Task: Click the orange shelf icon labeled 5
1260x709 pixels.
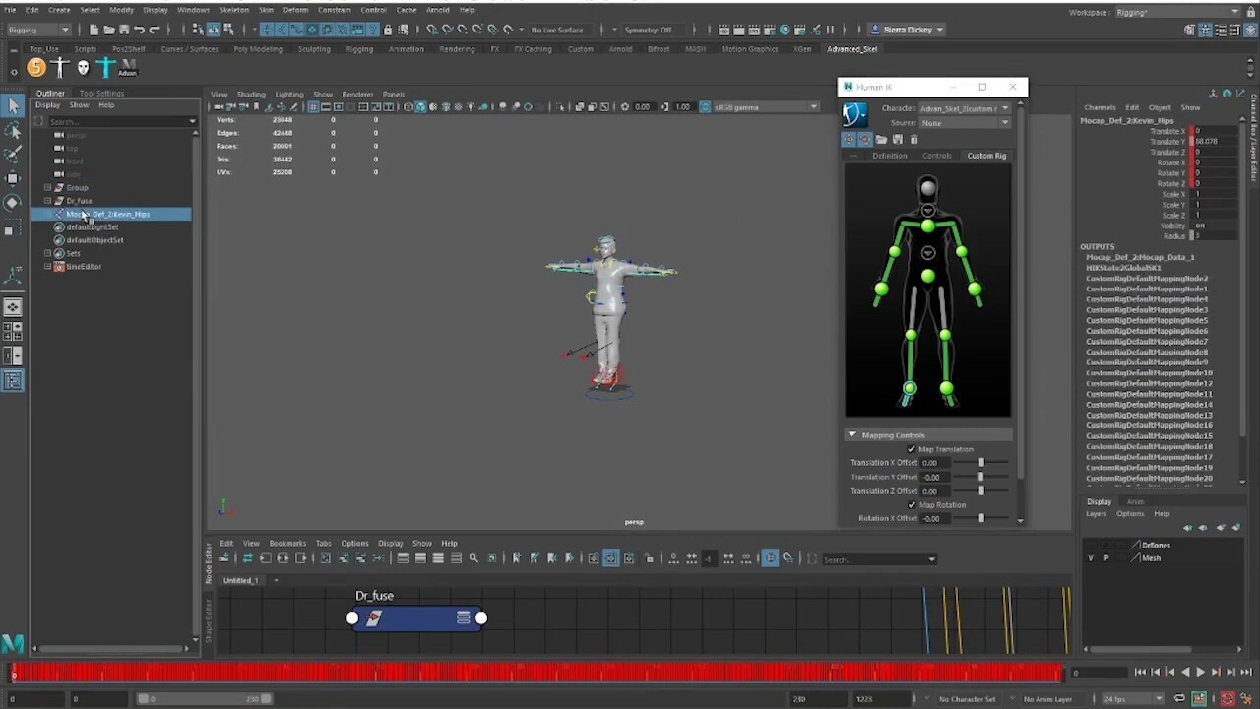Action: coord(36,68)
